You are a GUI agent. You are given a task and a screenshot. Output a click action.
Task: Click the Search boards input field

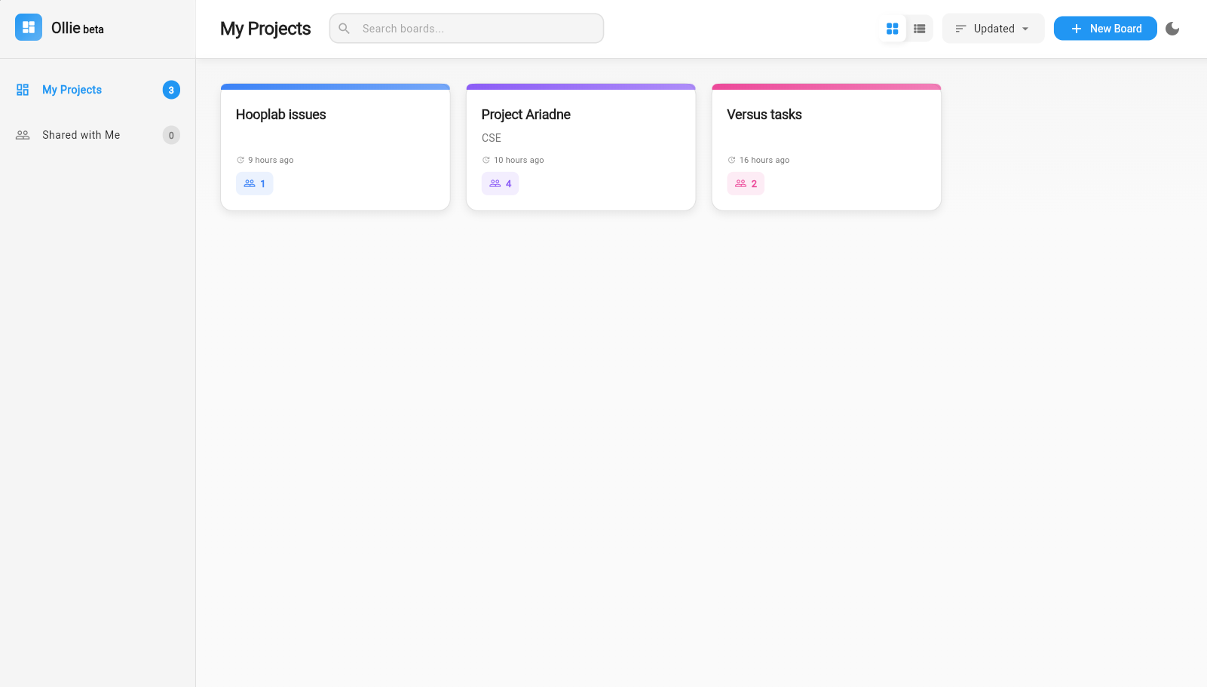[x=466, y=28]
